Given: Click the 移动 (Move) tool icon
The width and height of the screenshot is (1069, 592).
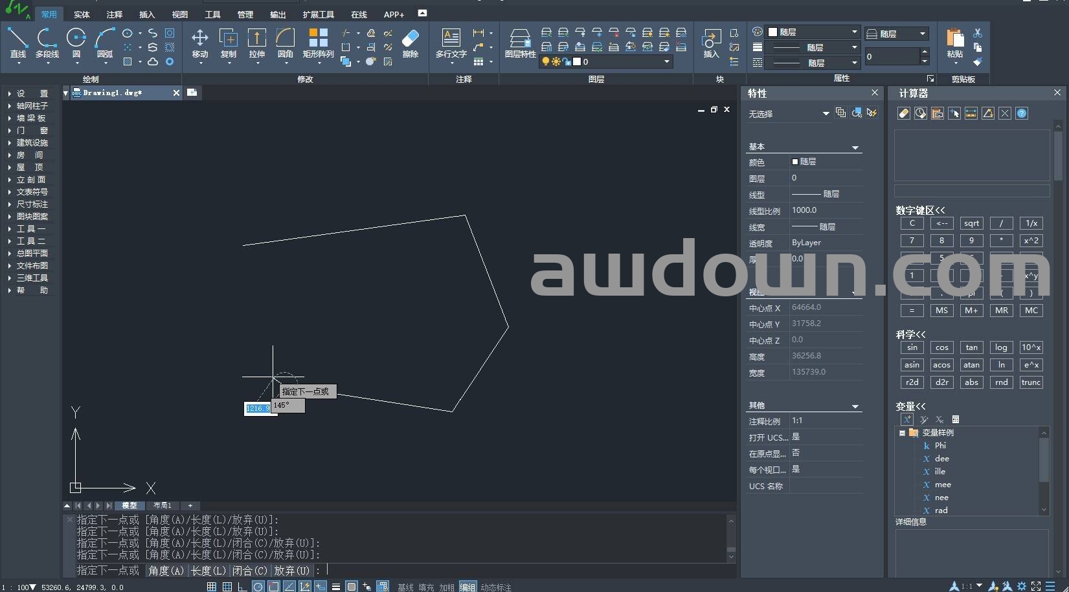Looking at the screenshot, I should point(199,43).
